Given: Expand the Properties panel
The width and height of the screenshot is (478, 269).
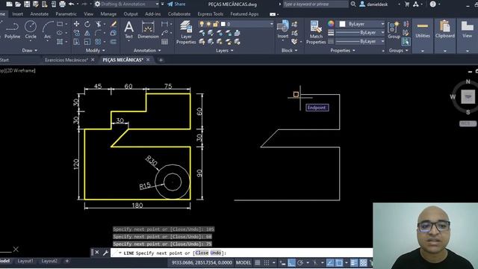Looking at the screenshot, I should click(343, 50).
